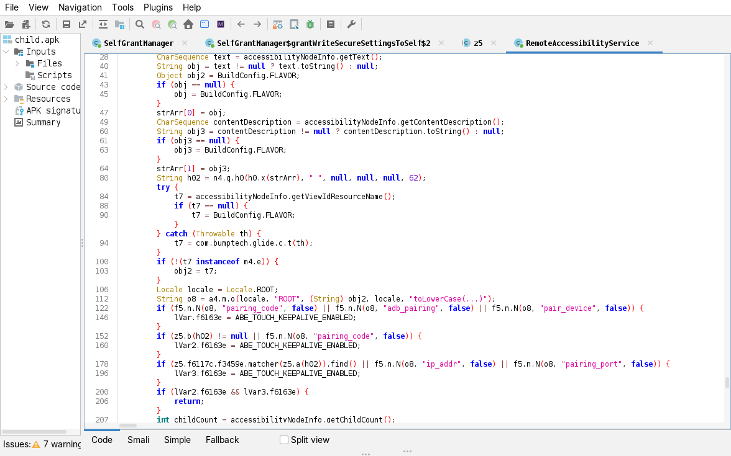Image resolution: width=731 pixels, height=456 pixels.
Task: Close the RemoteAccessibilityService tab
Action: click(x=650, y=43)
